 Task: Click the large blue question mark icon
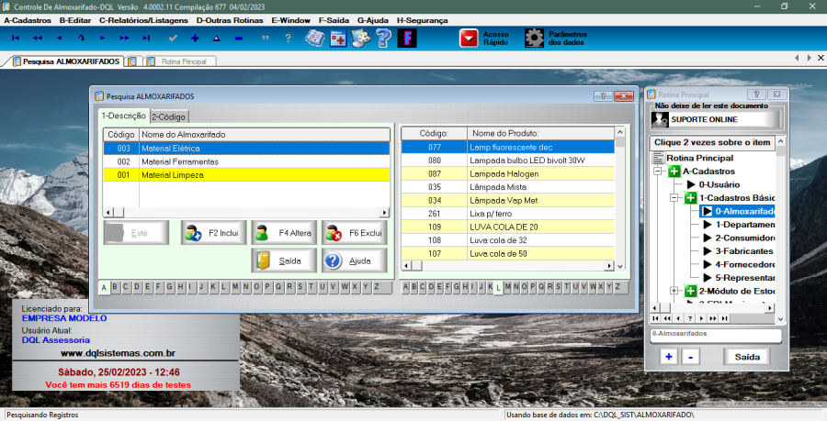[x=383, y=38]
